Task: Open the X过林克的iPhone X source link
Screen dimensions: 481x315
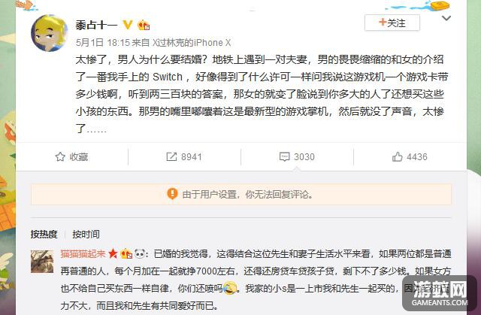Action: click(192, 42)
